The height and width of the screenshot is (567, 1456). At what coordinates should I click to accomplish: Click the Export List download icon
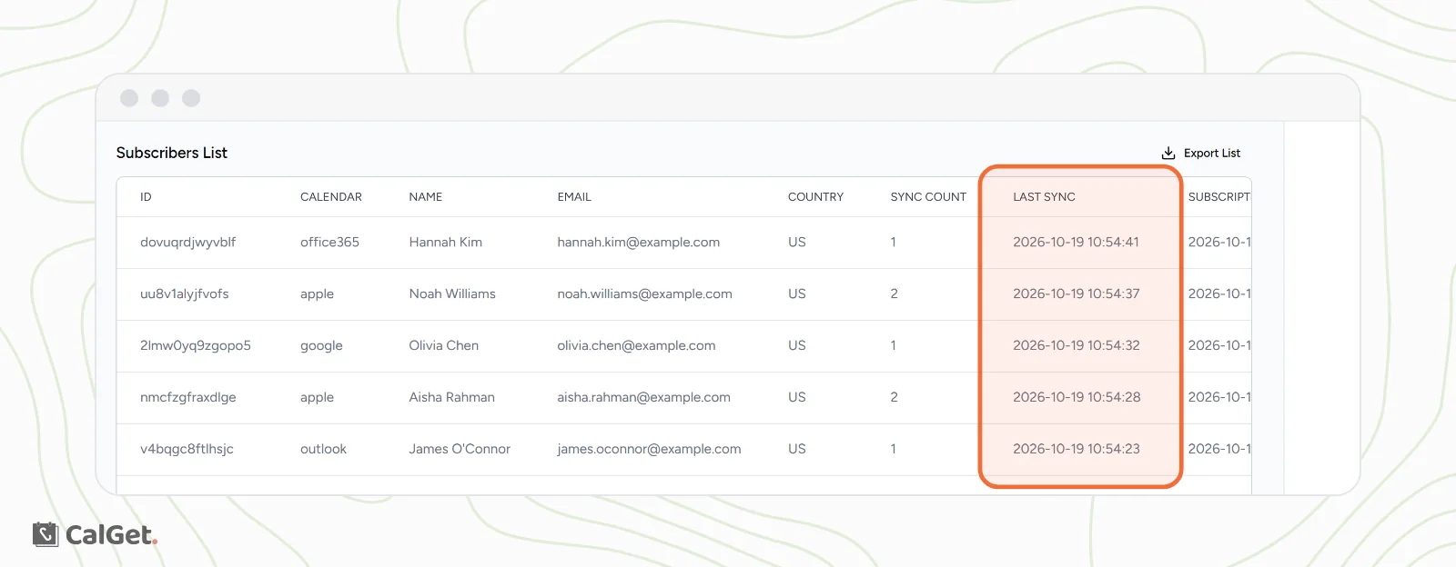click(x=1168, y=153)
